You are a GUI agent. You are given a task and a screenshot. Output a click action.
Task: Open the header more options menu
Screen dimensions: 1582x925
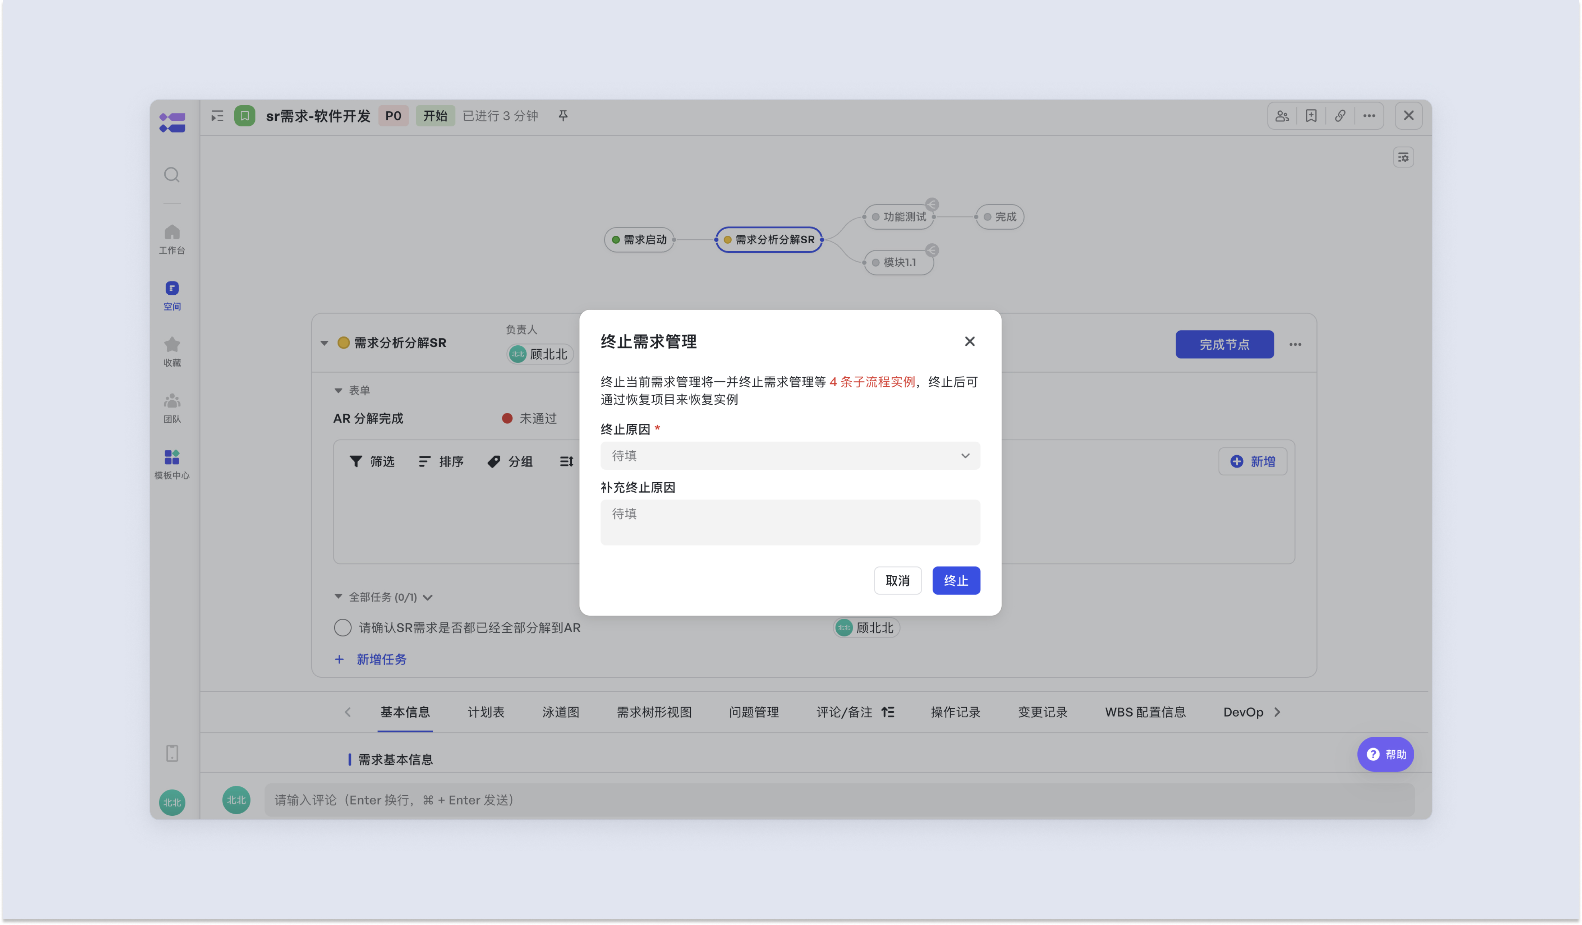(1369, 116)
